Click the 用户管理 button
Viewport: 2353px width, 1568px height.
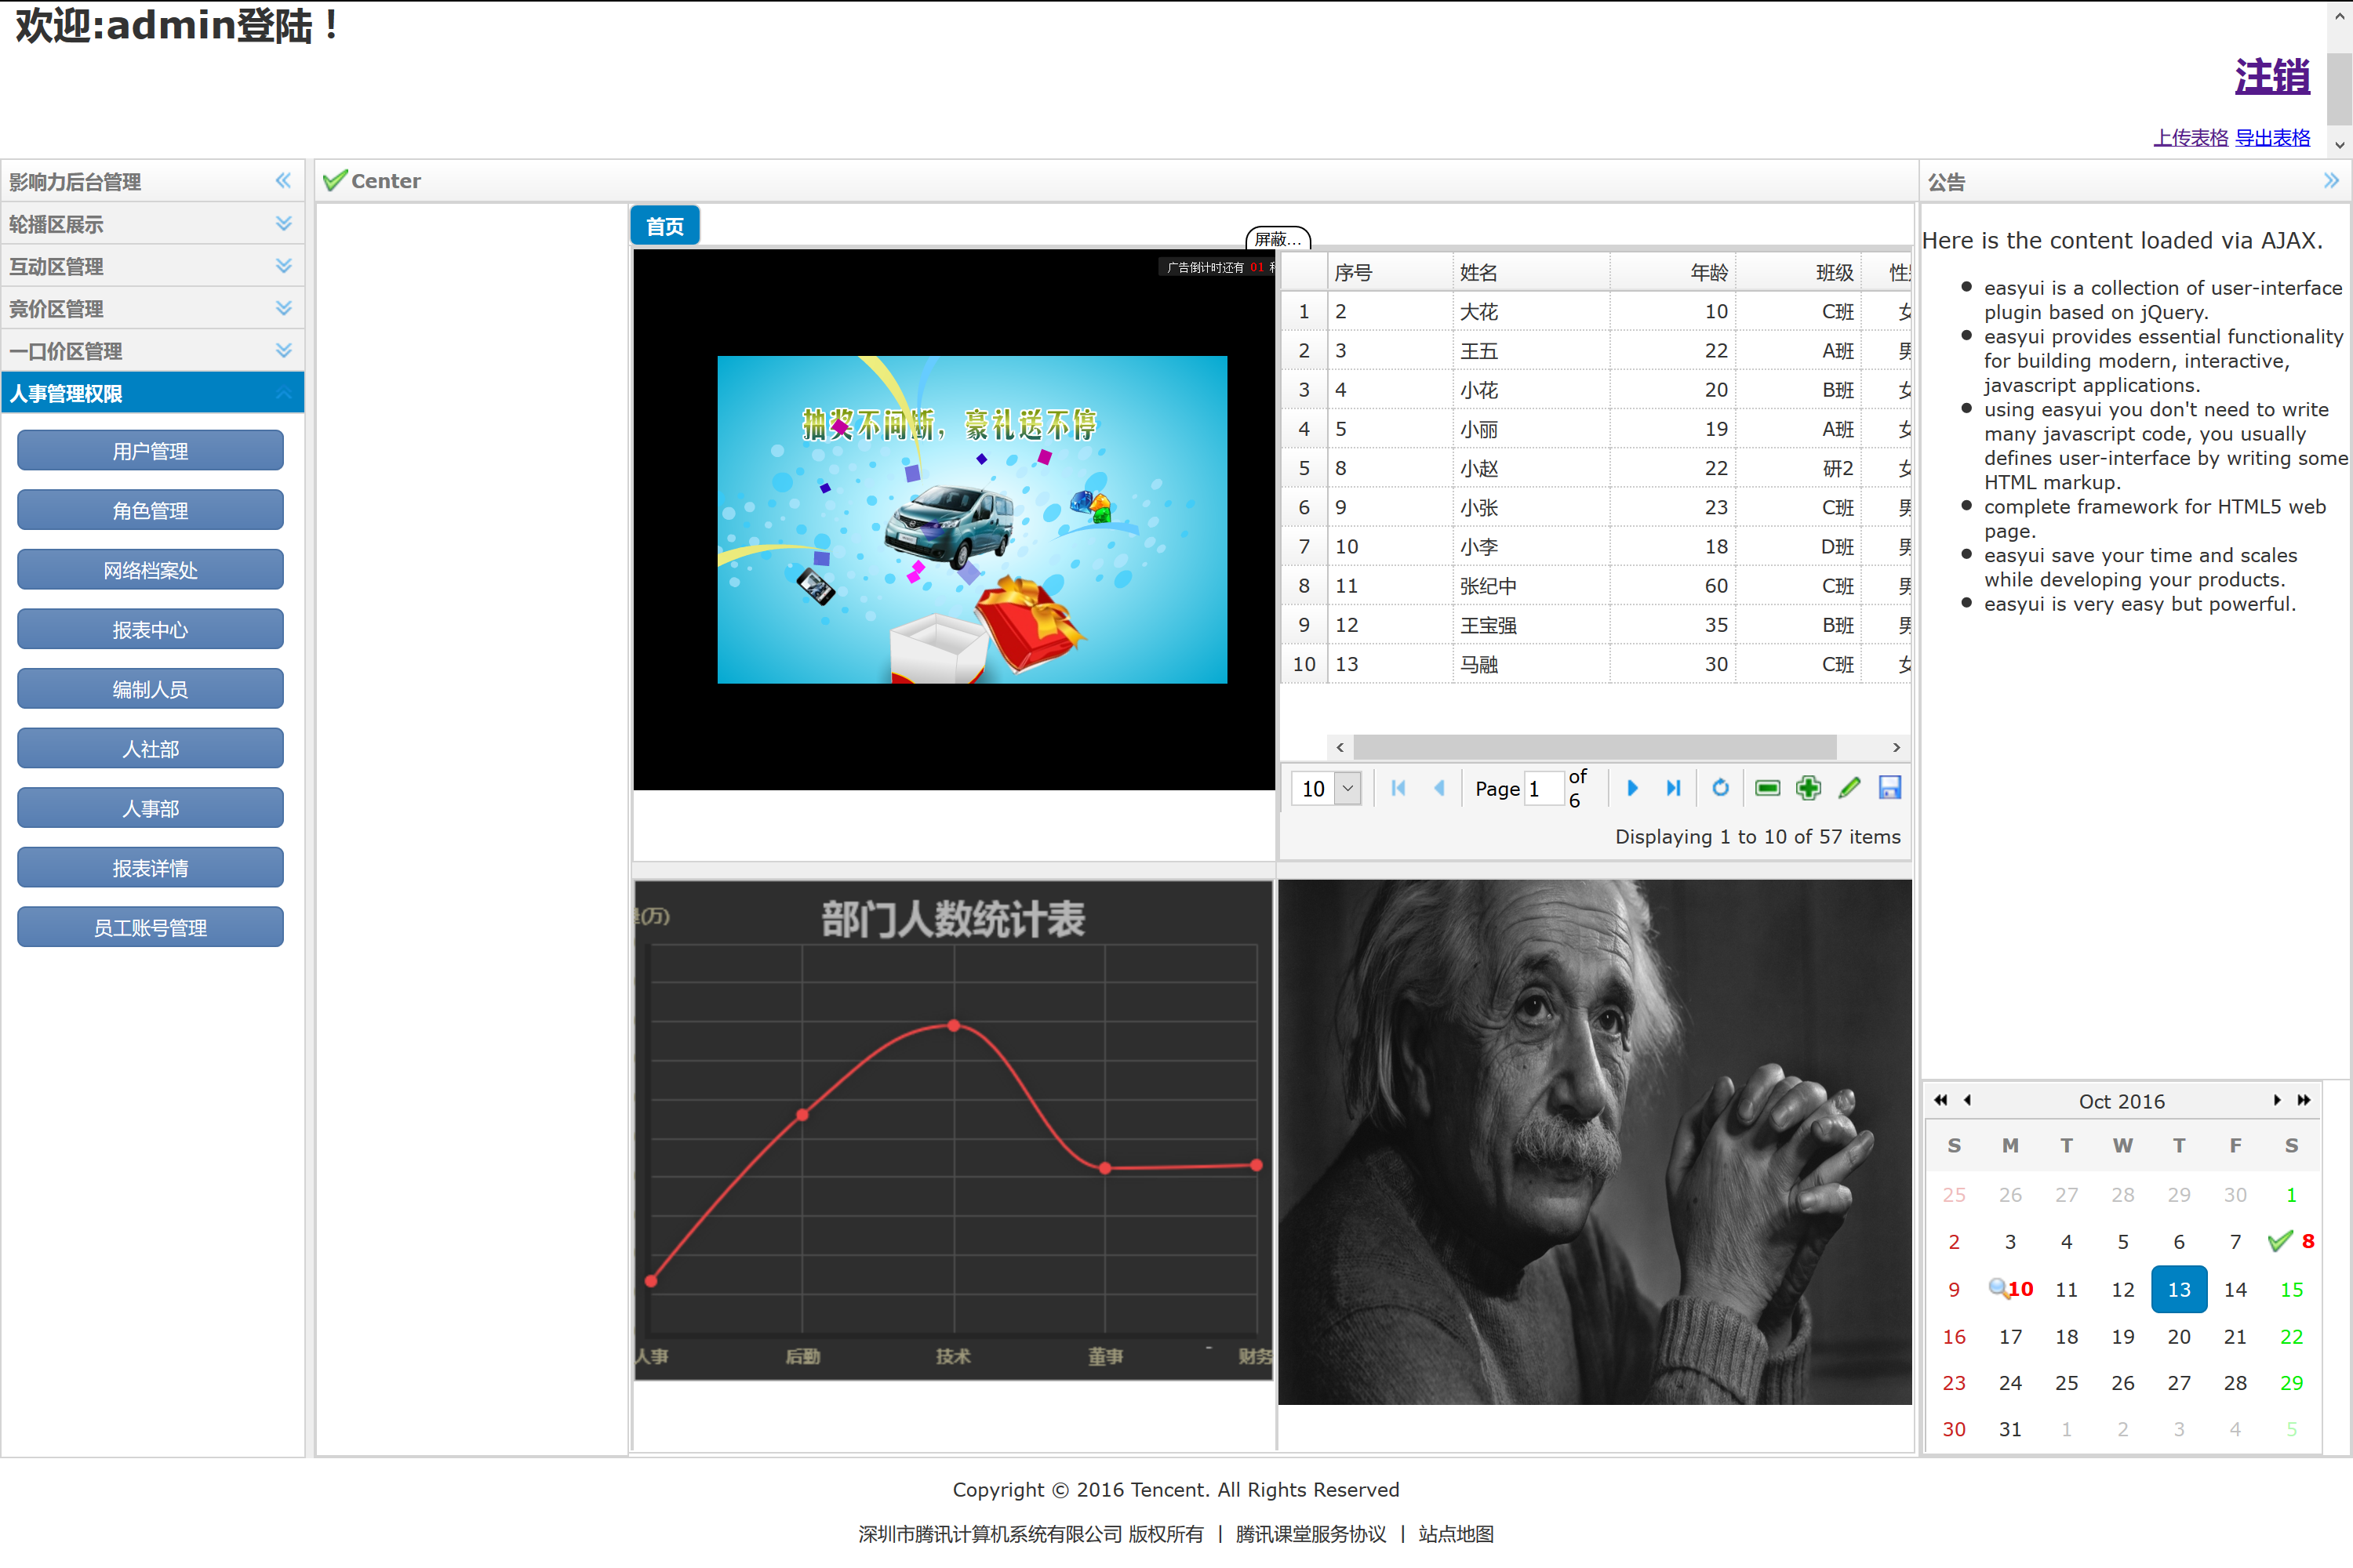click(150, 451)
